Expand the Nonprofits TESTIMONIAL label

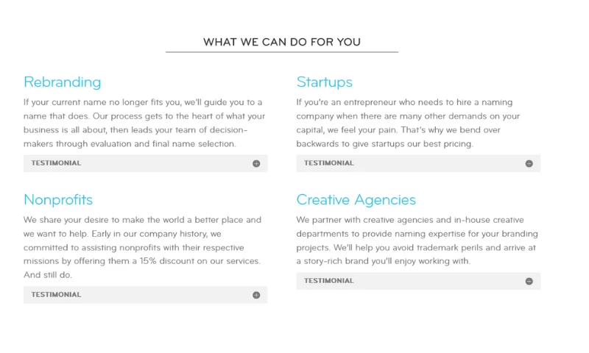57,295
